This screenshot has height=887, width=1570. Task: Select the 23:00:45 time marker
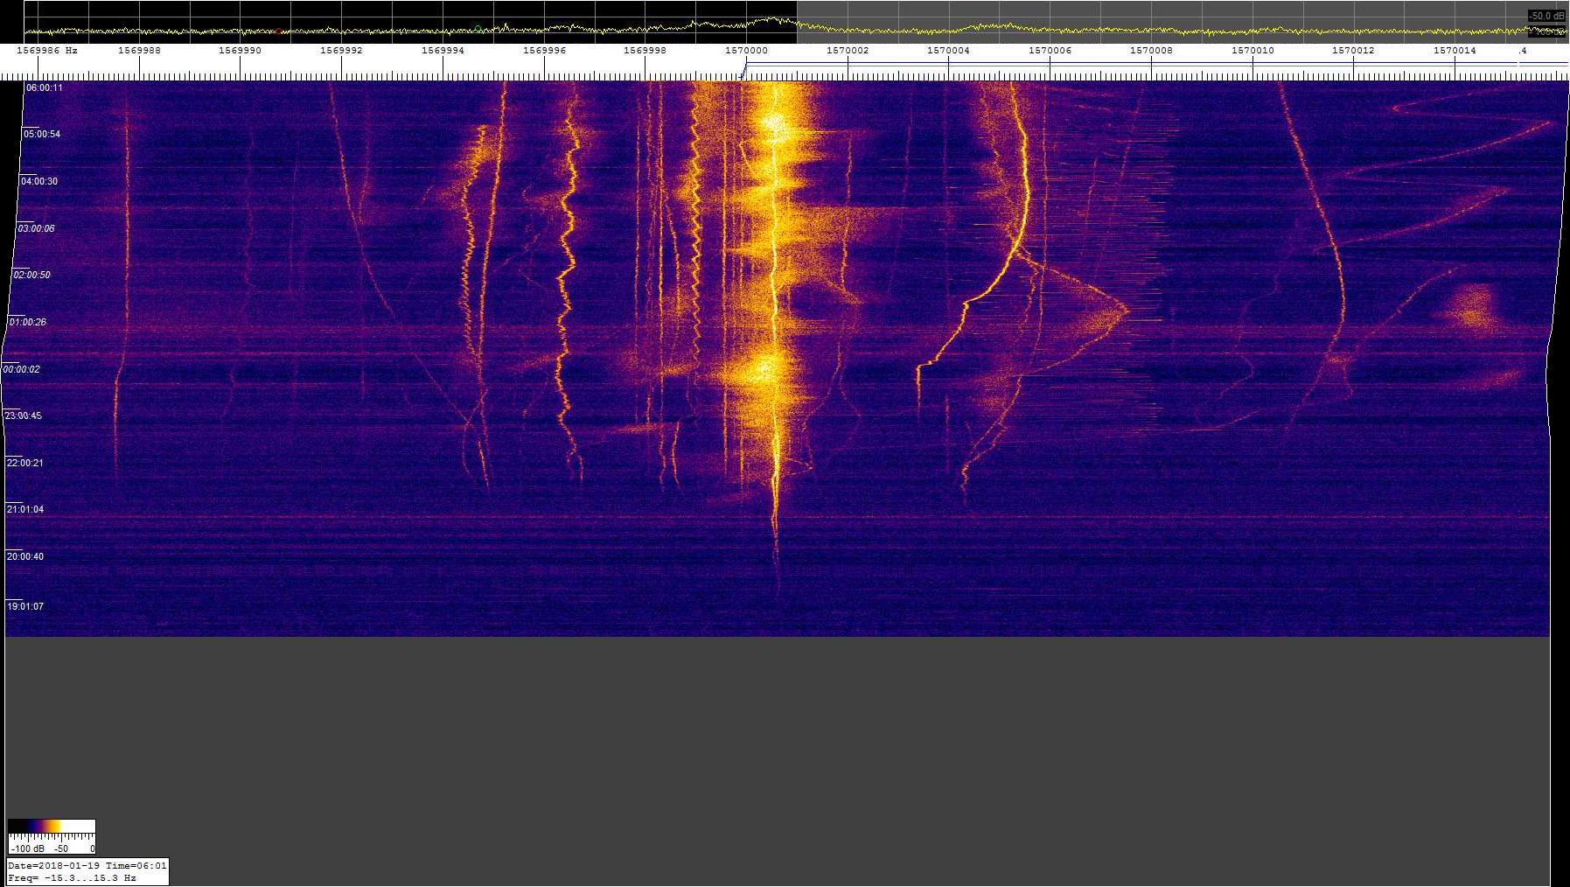(24, 416)
